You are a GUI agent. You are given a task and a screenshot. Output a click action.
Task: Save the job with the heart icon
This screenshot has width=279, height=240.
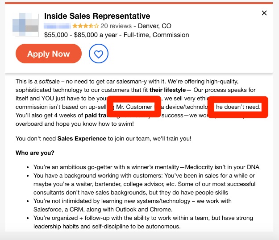(99, 54)
